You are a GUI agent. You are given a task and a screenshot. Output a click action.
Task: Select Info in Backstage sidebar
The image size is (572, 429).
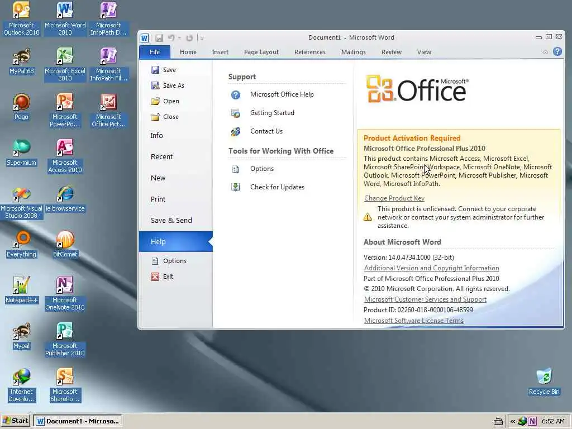[x=175, y=135]
